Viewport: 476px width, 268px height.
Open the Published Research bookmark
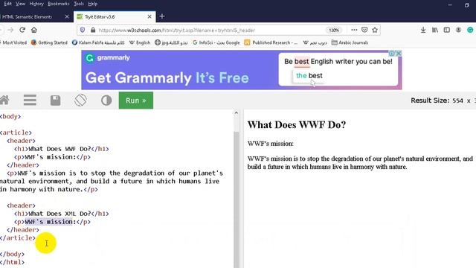coord(271,42)
